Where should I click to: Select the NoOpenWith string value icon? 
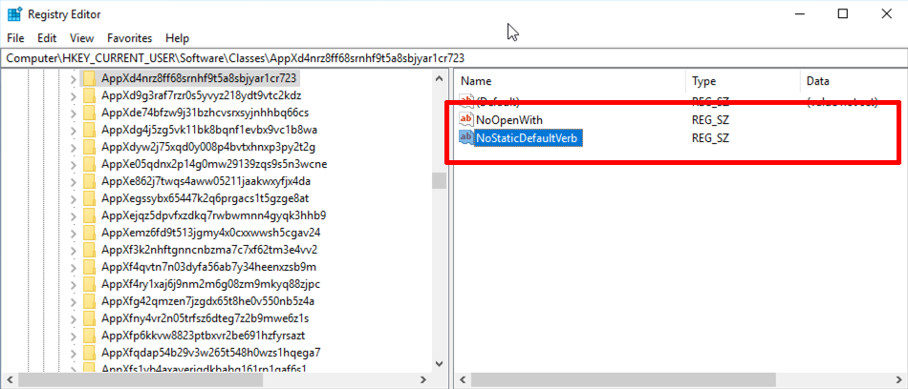[466, 119]
